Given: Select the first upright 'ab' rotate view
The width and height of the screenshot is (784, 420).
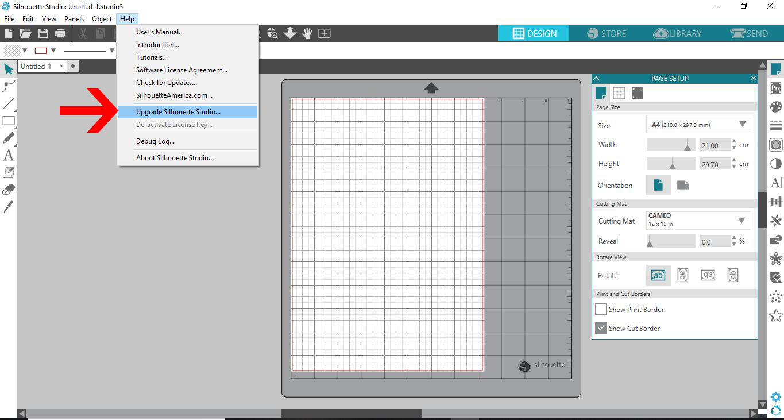Looking at the screenshot, I should [x=658, y=275].
